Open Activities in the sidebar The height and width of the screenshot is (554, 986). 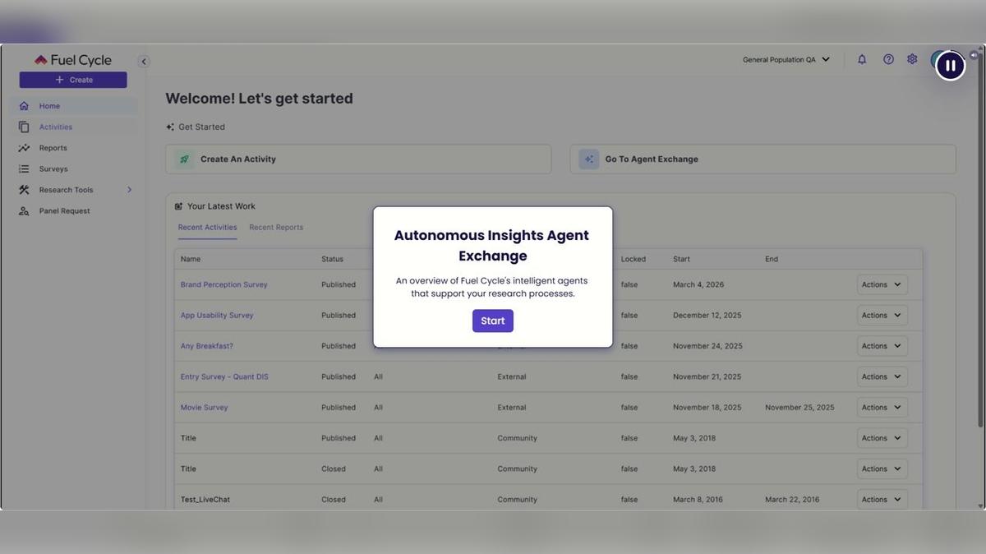pos(74,127)
